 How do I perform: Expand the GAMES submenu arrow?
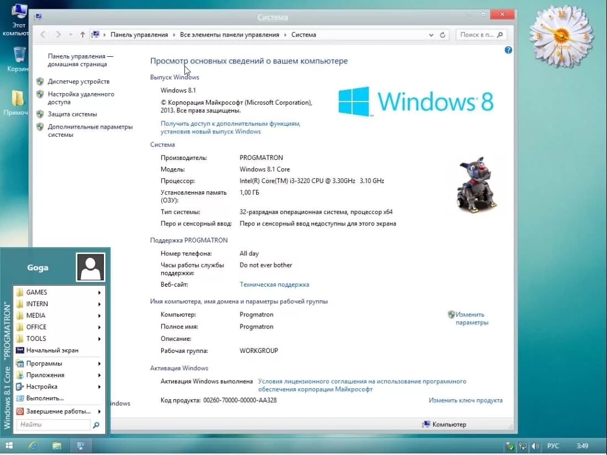coord(99,292)
